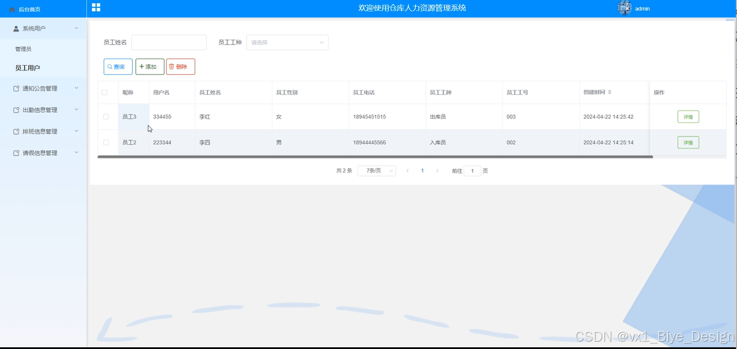Image resolution: width=737 pixels, height=349 pixels.
Task: Click the timestamp 2024-04-22 14:25:42
Action: 608,117
